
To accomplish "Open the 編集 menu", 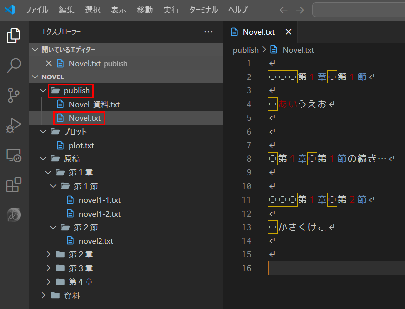I will pyautogui.click(x=66, y=10).
